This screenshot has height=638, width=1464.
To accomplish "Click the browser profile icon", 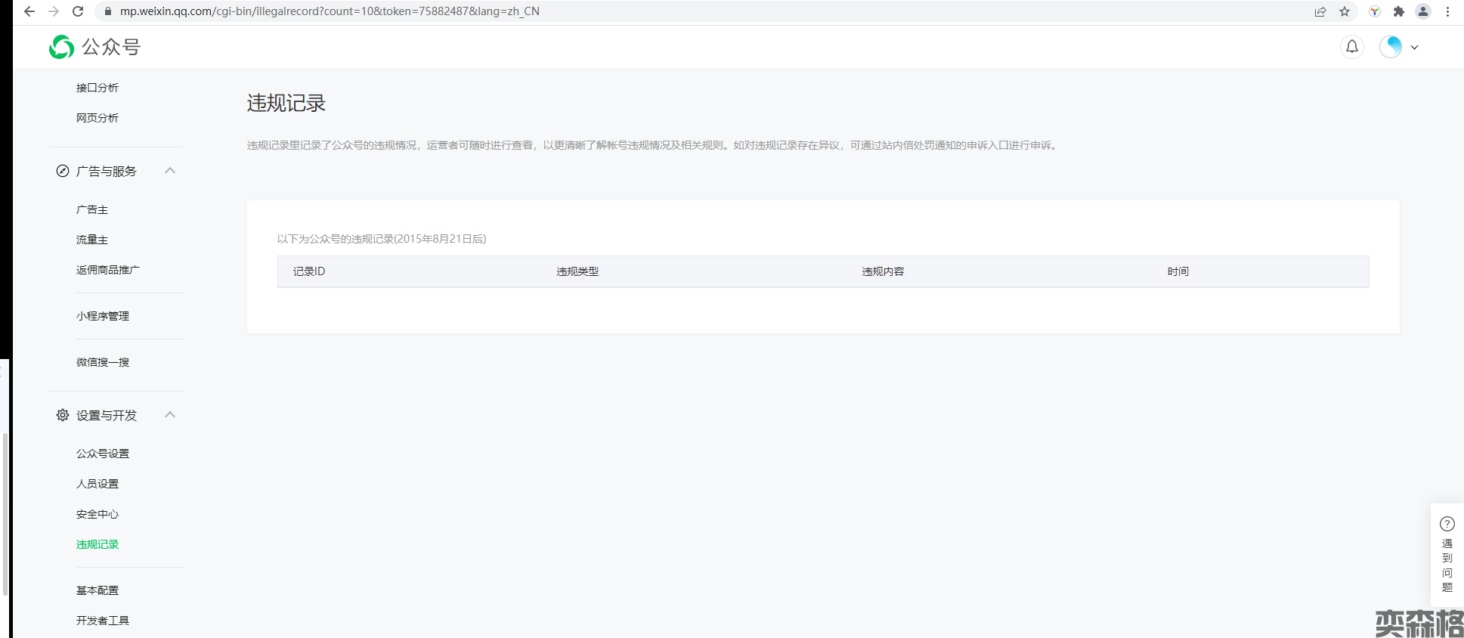I will click(x=1423, y=11).
